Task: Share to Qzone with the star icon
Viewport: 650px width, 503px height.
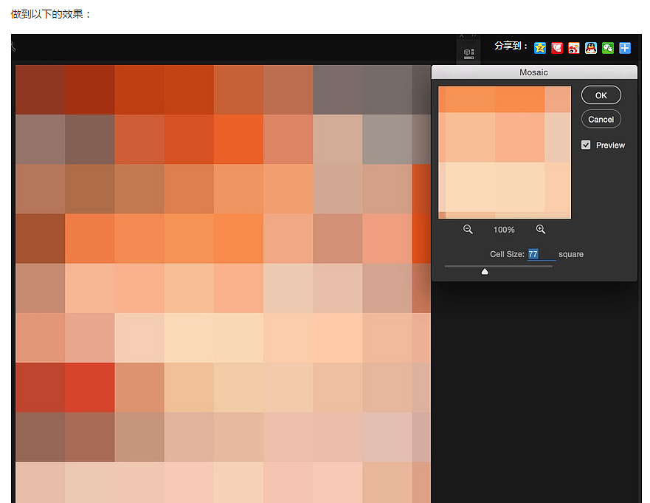Action: (540, 48)
